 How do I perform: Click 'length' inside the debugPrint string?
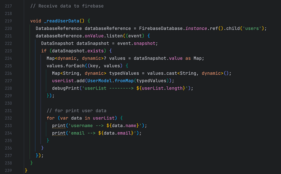click(x=174, y=88)
